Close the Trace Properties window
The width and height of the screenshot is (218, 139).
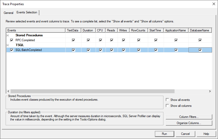click(x=214, y=4)
